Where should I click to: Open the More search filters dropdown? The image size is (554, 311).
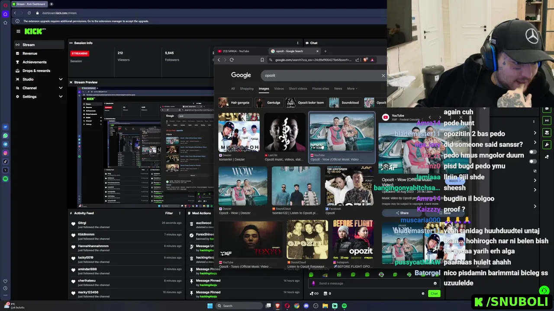pyautogui.click(x=352, y=89)
